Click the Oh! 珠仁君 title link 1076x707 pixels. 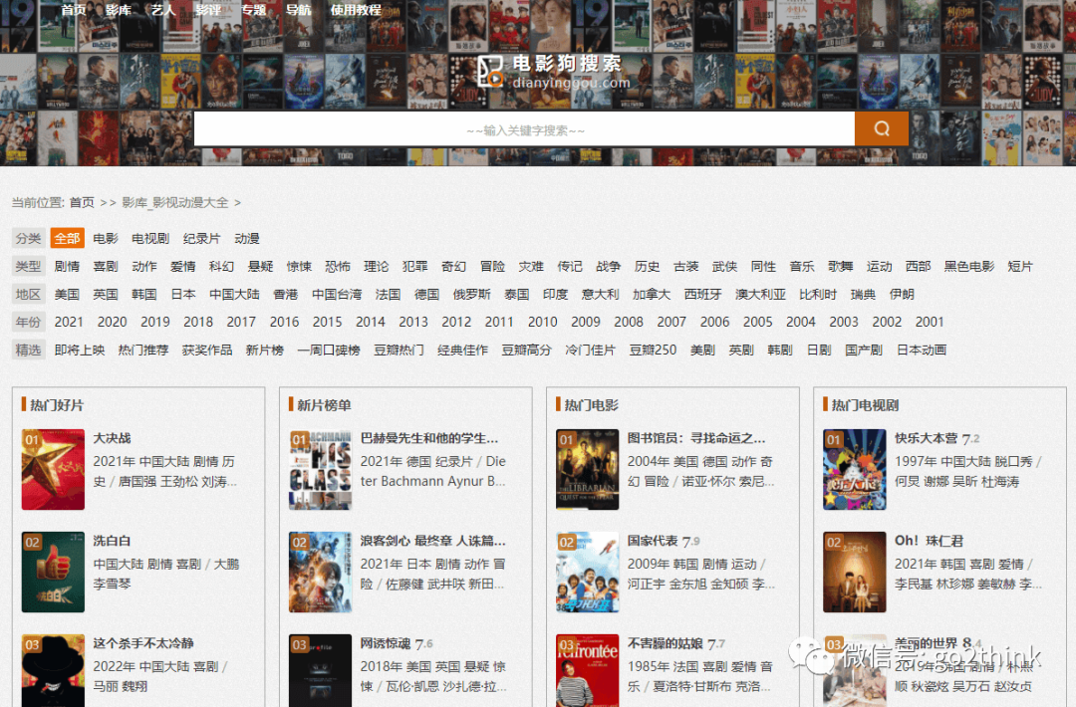click(x=930, y=541)
